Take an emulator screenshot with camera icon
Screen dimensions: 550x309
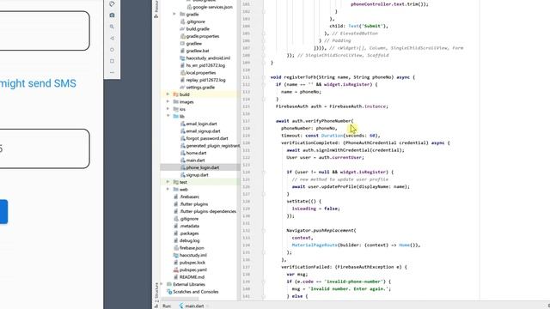pyautogui.click(x=112, y=15)
